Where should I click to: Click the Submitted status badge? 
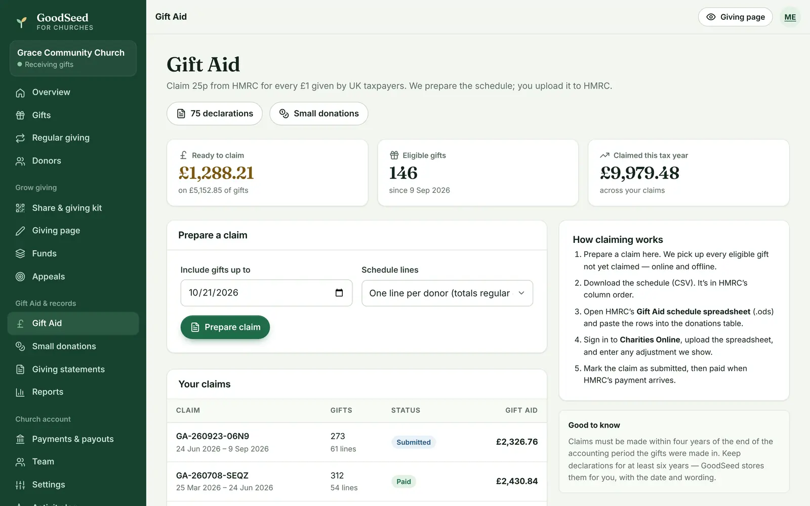tap(414, 442)
